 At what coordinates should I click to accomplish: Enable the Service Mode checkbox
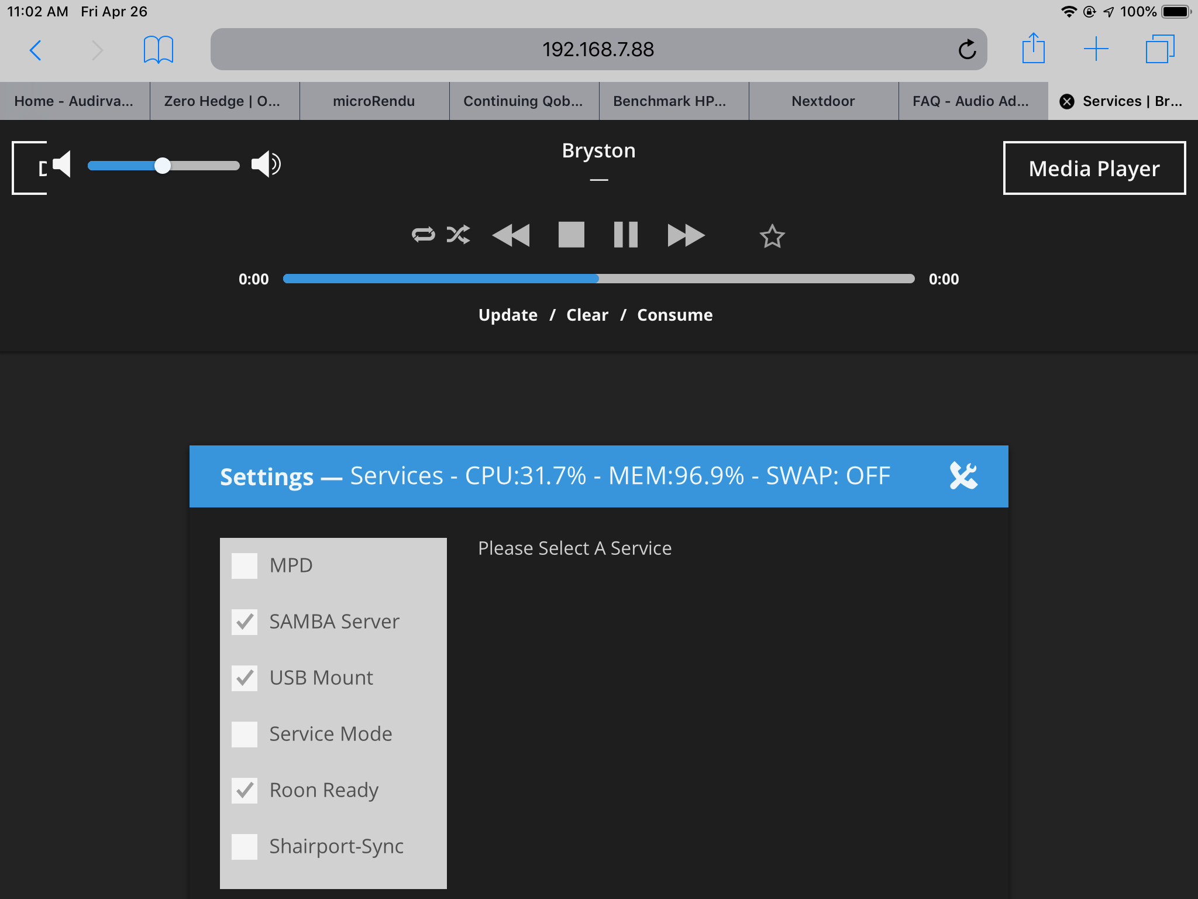245,735
